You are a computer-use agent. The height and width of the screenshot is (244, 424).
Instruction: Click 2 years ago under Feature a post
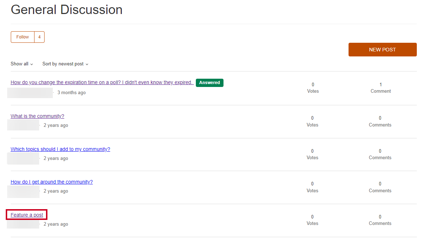coord(56,224)
